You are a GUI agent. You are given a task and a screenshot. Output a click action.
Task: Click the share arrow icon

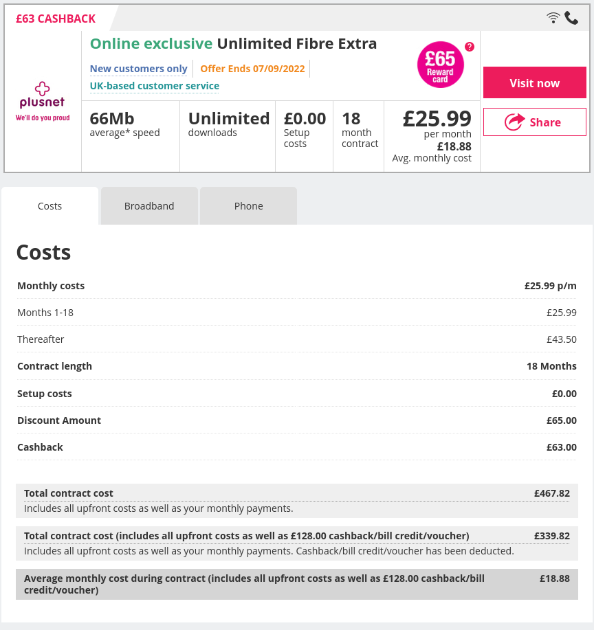pyautogui.click(x=514, y=122)
